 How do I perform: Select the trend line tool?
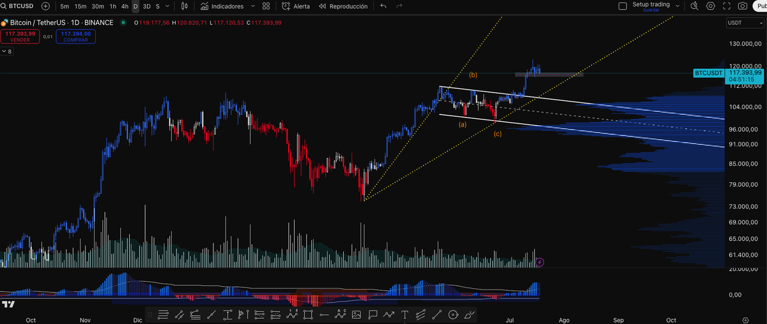(211, 314)
